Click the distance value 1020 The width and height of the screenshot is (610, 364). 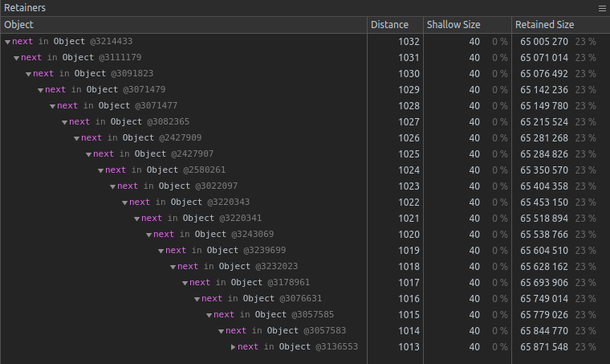coord(409,235)
